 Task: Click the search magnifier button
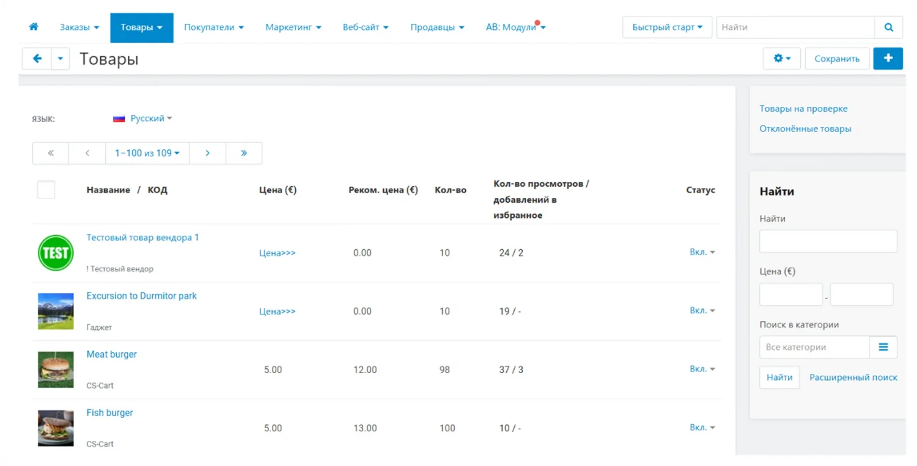point(888,27)
